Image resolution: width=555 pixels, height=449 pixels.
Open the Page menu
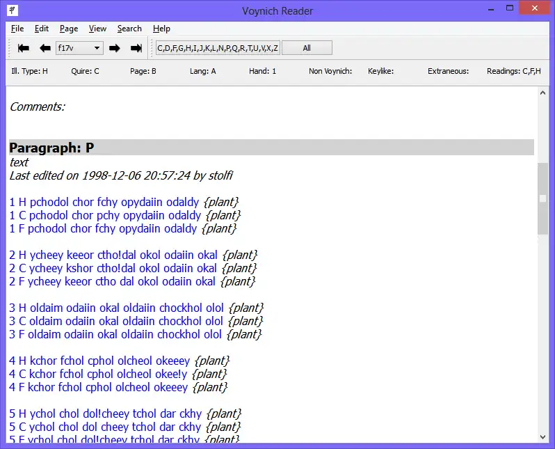coord(69,29)
